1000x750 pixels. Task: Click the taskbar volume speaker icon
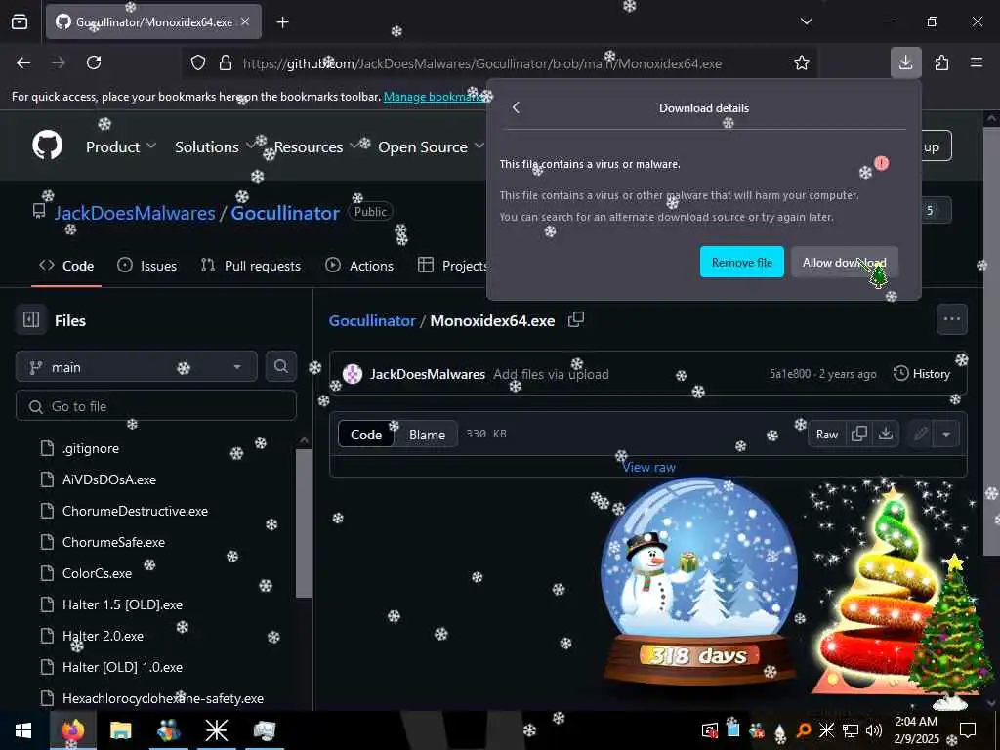click(x=874, y=730)
